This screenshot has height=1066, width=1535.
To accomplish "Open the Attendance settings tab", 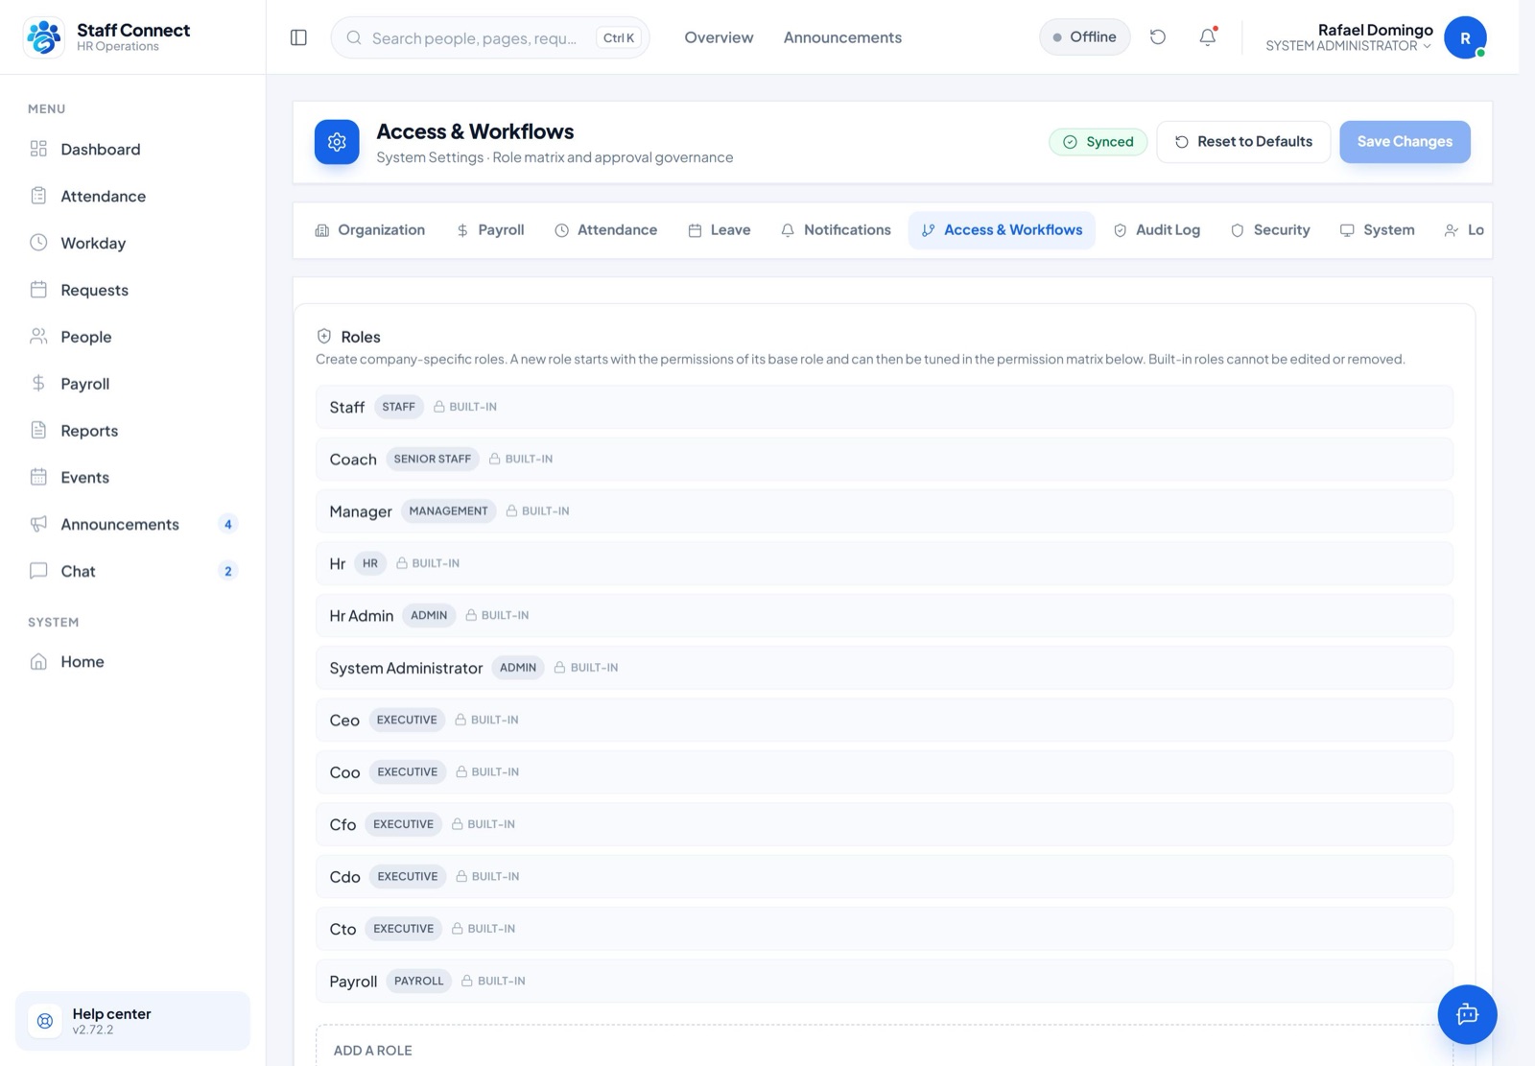I will coord(606,230).
